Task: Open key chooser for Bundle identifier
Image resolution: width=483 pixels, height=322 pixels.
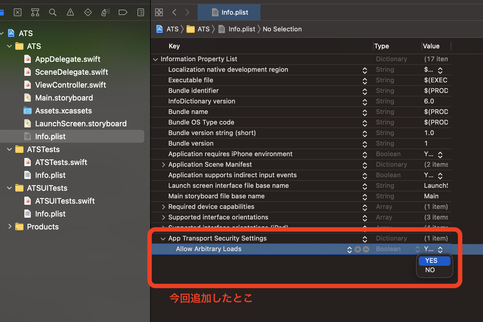Action: (365, 91)
